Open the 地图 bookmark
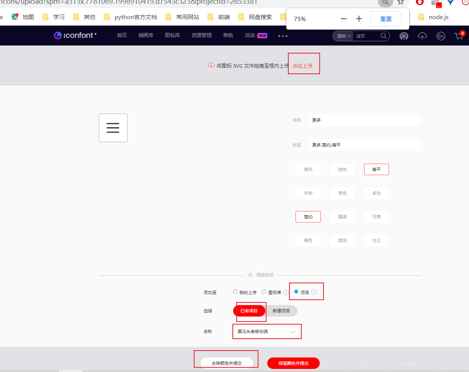 [x=23, y=17]
